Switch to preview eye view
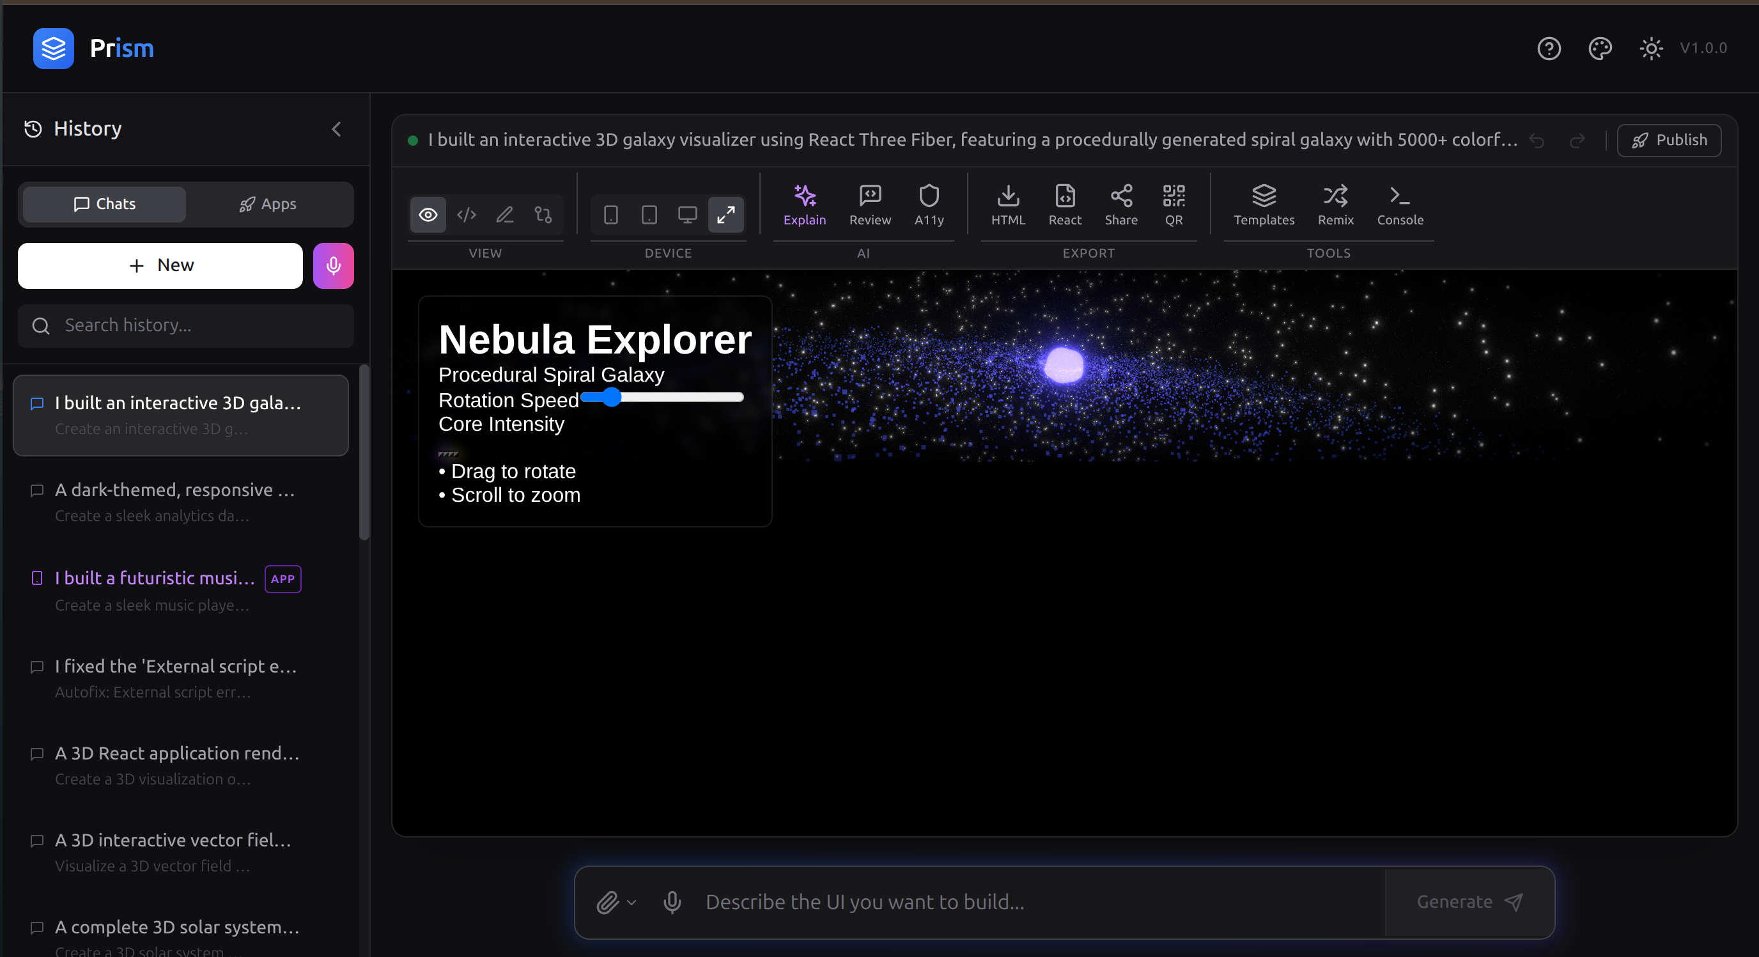Image resolution: width=1759 pixels, height=957 pixels. (428, 215)
